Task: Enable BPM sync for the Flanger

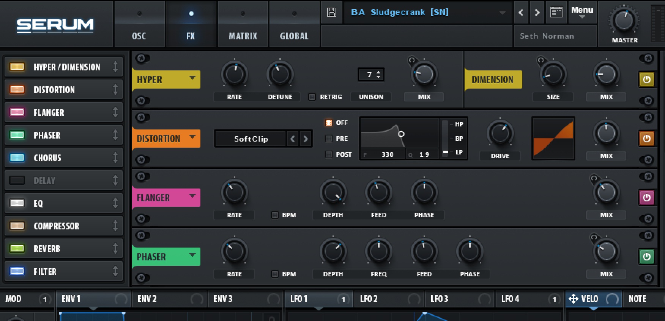Action: pyautogui.click(x=275, y=215)
